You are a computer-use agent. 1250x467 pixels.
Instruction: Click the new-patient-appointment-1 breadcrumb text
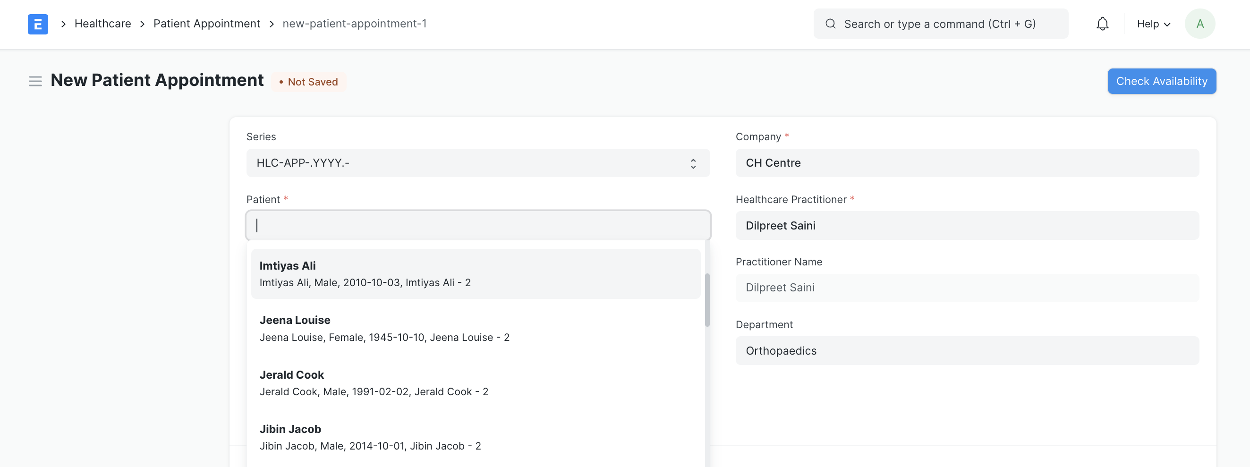(354, 24)
